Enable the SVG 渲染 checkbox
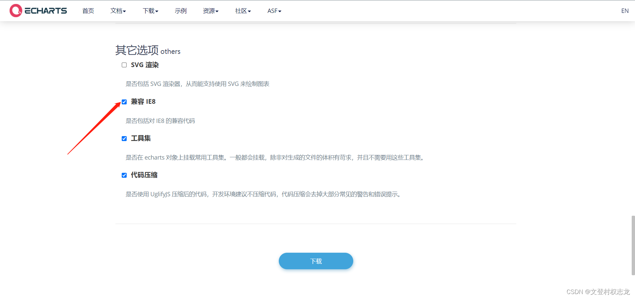This screenshot has height=298, width=635. coord(124,65)
